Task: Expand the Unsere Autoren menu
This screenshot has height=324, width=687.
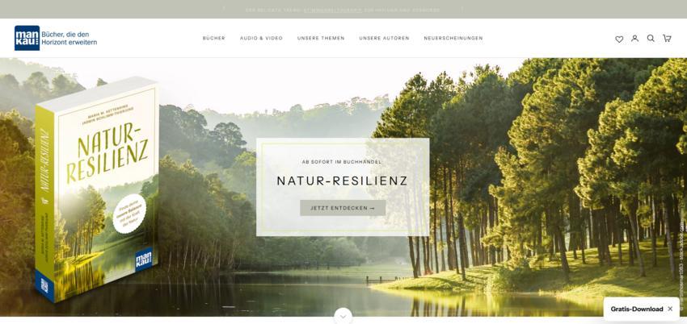Action: [x=384, y=39]
